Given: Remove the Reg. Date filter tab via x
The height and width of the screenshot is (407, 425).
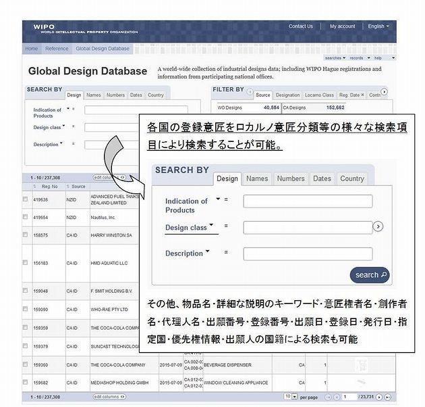Looking at the screenshot, I should tap(363, 95).
